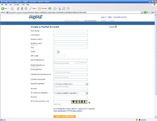Open the Favorites menu

[17, 5]
